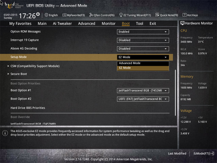217x163 pixels.
Task: Click the boot settings vertical scrollbar
Action: (175, 93)
